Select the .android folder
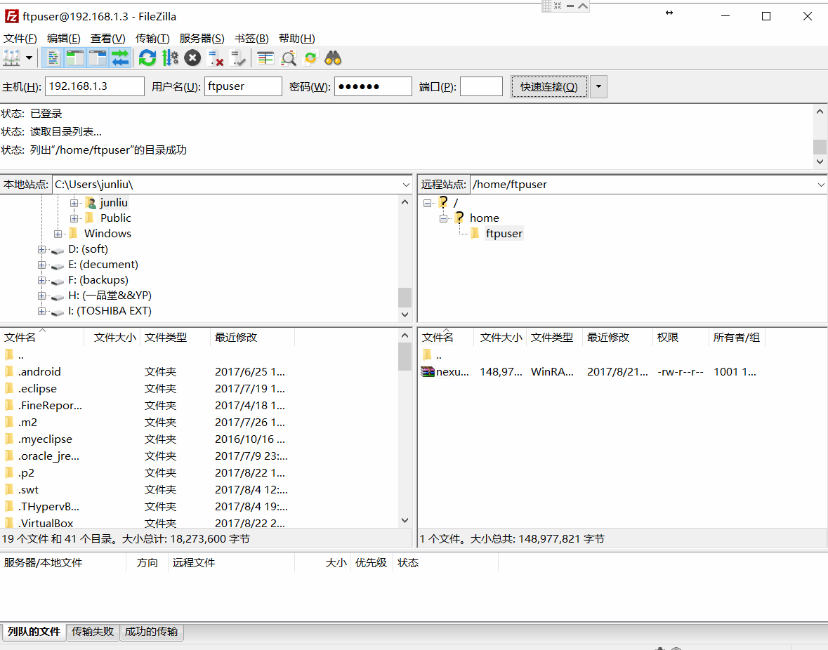Screen dimensions: 828x650 click(39, 371)
